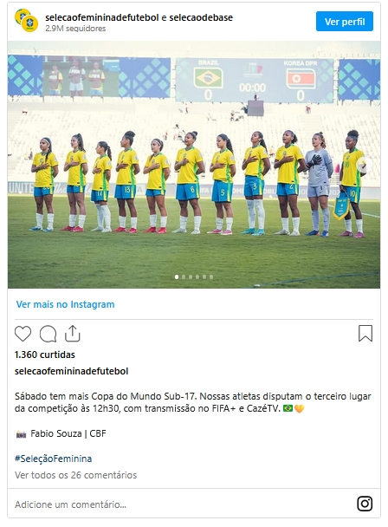Click the #SeleçãoFeminina hashtag
The height and width of the screenshot is (527, 388).
pyautogui.click(x=53, y=459)
